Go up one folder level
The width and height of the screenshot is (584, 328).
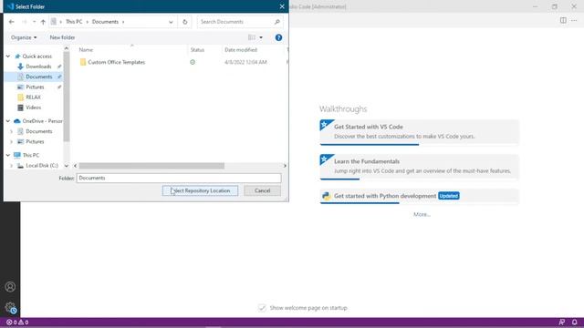point(43,22)
